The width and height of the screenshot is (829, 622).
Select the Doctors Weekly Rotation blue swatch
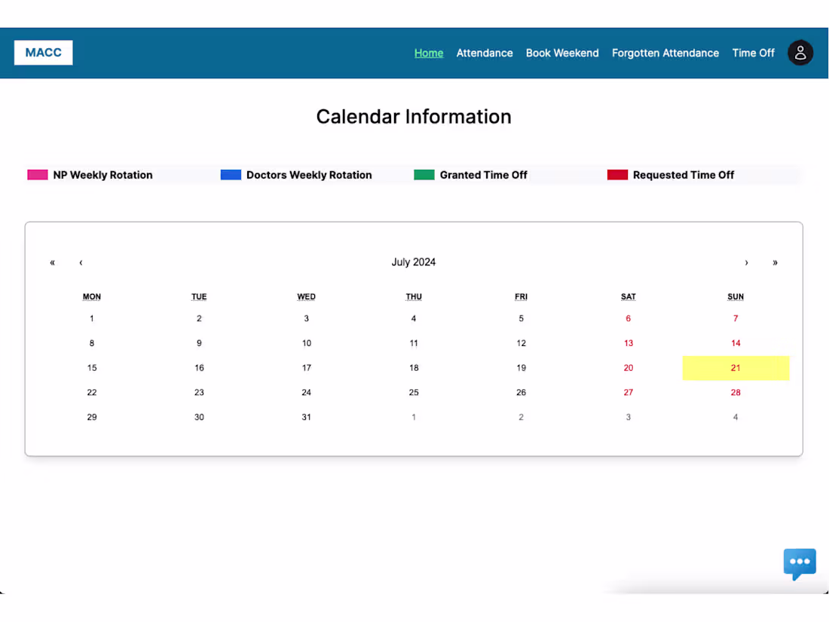[231, 174]
